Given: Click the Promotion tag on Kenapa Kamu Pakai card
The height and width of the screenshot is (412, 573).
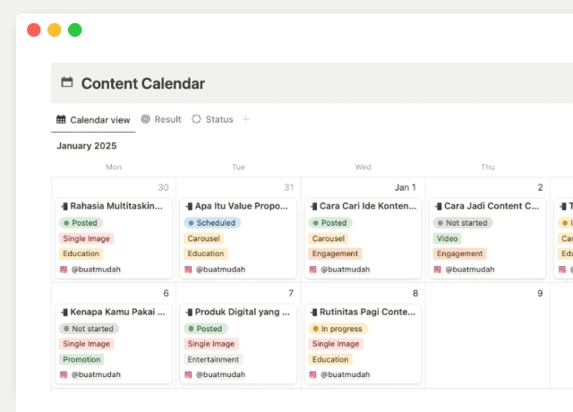Looking at the screenshot, I should coord(81,359).
